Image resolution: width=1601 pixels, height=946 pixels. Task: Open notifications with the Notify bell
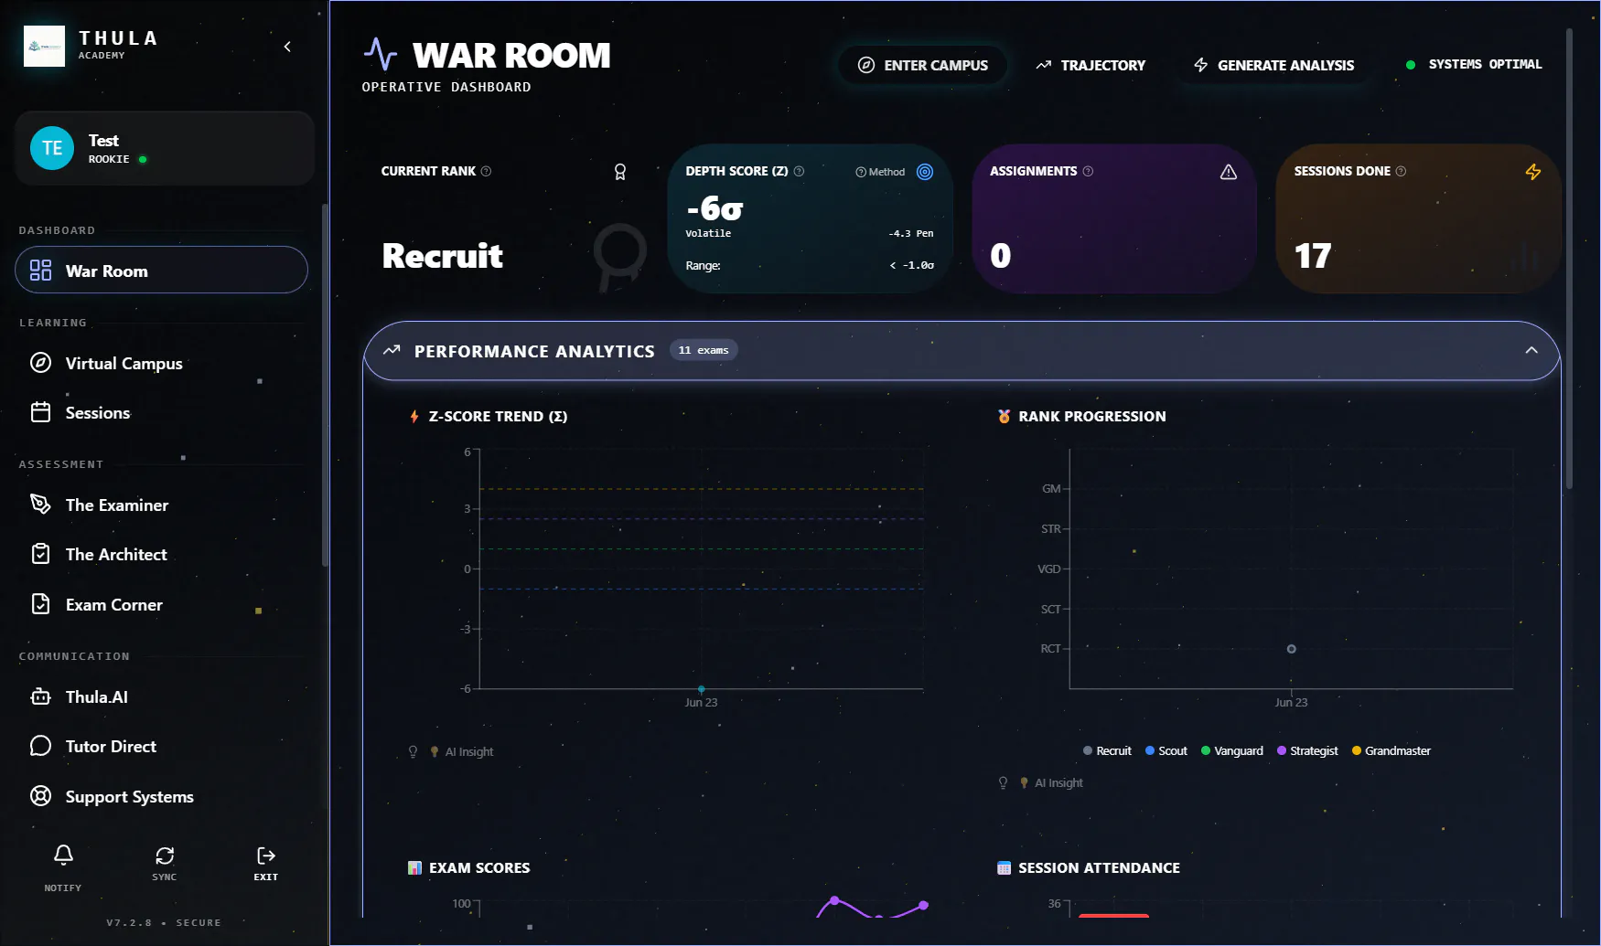point(63,856)
